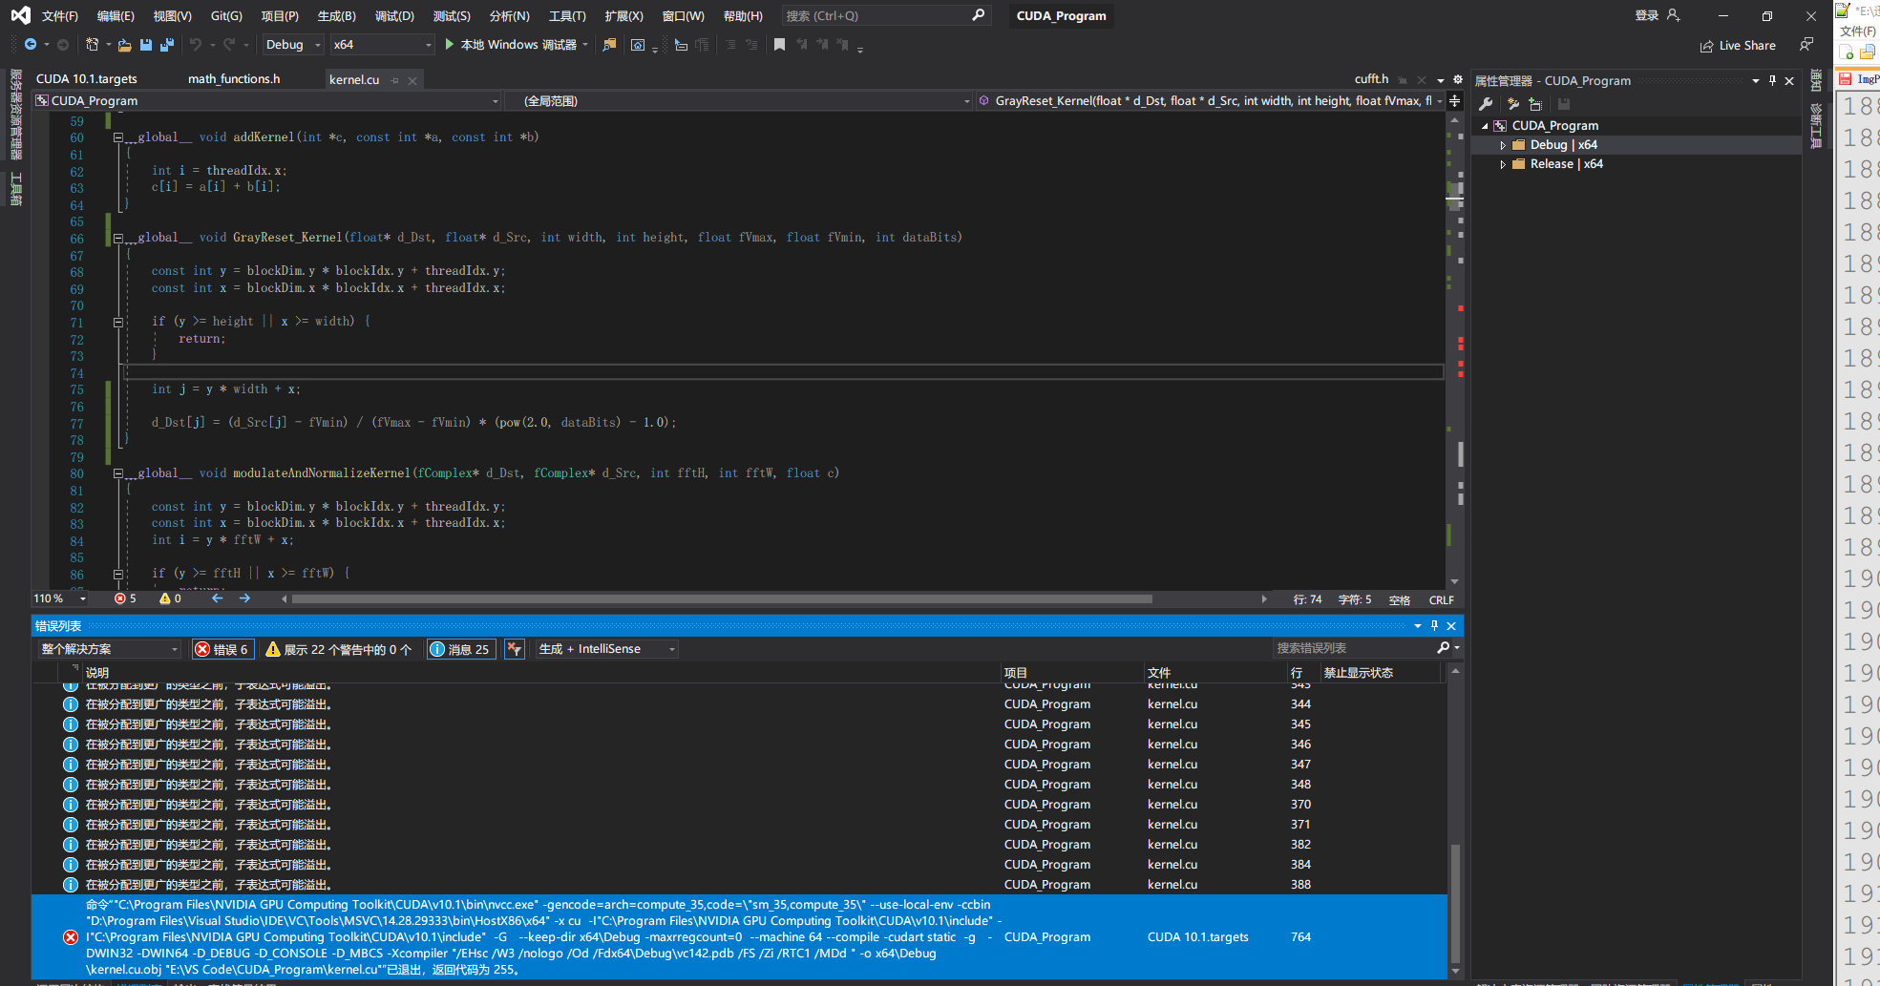
Task: Switch to the cufft.h preview tab
Action: (x=1371, y=79)
